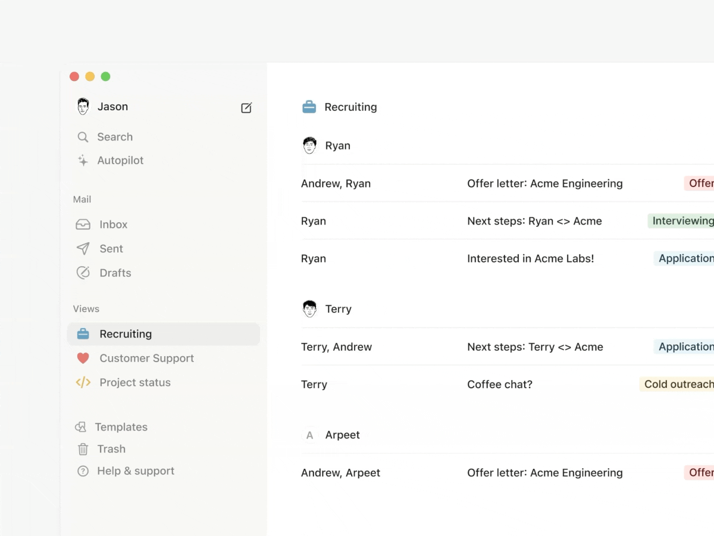Viewport: 714px width, 536px height.
Task: Click Jason's profile avatar
Action: (83, 106)
